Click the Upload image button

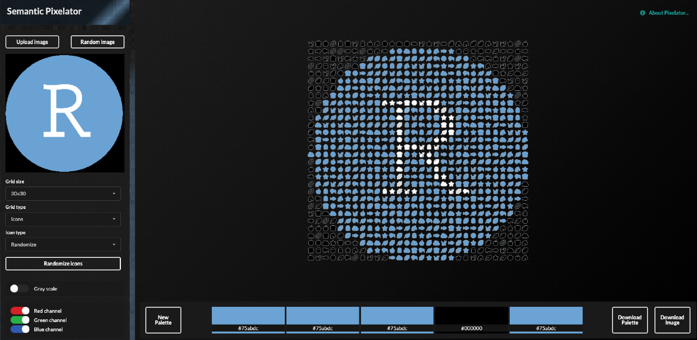tap(32, 42)
